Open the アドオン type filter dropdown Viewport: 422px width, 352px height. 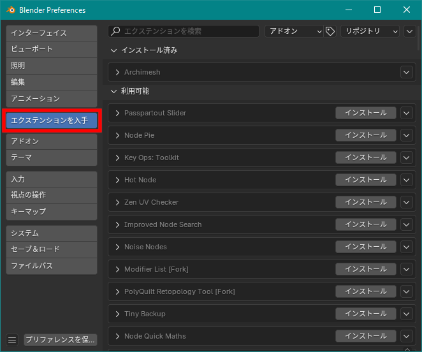(294, 31)
